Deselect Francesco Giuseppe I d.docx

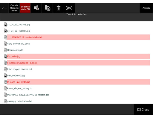click(78, 63)
